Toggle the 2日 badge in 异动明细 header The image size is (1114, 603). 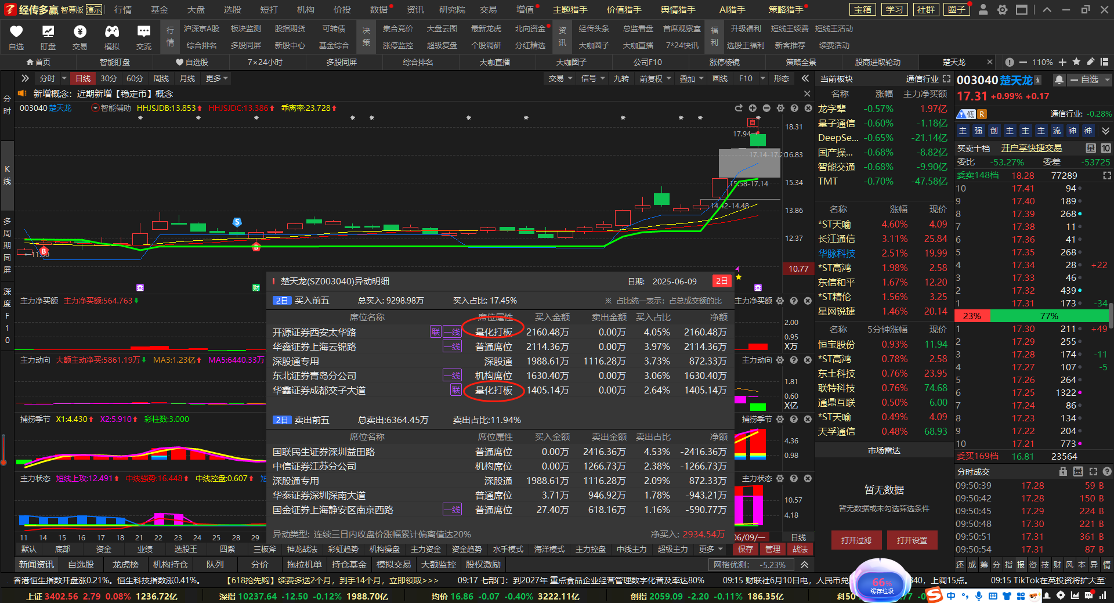tap(721, 281)
